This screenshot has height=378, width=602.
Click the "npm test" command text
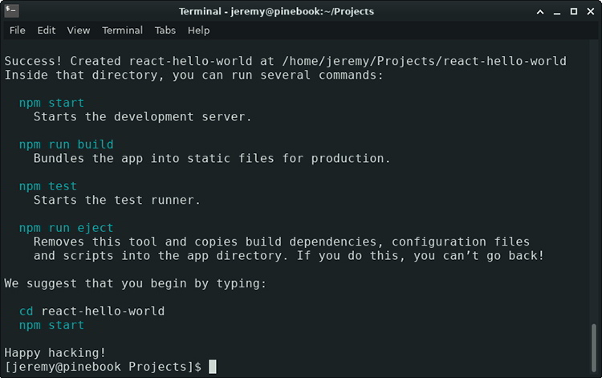[48, 186]
